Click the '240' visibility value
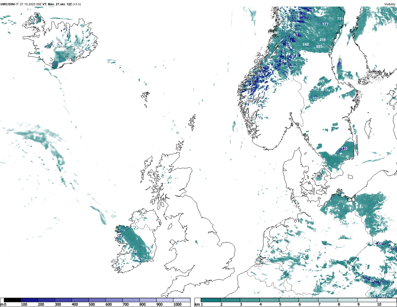The height and width of the screenshot is (307, 397). click(306, 44)
